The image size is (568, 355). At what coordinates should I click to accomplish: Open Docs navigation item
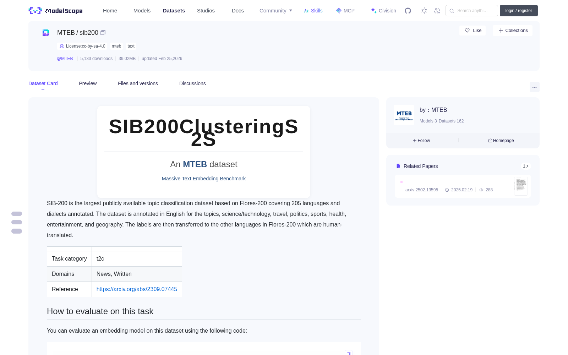click(x=238, y=11)
